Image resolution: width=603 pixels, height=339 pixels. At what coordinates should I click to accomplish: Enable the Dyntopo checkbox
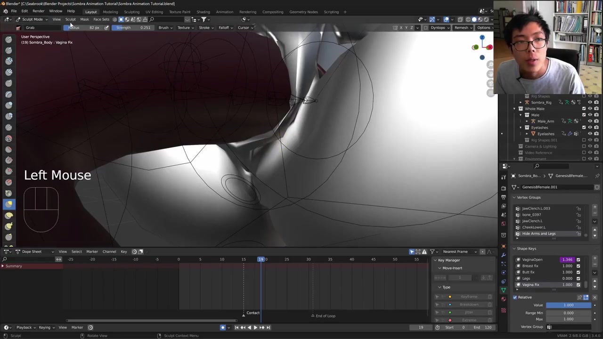426,27
